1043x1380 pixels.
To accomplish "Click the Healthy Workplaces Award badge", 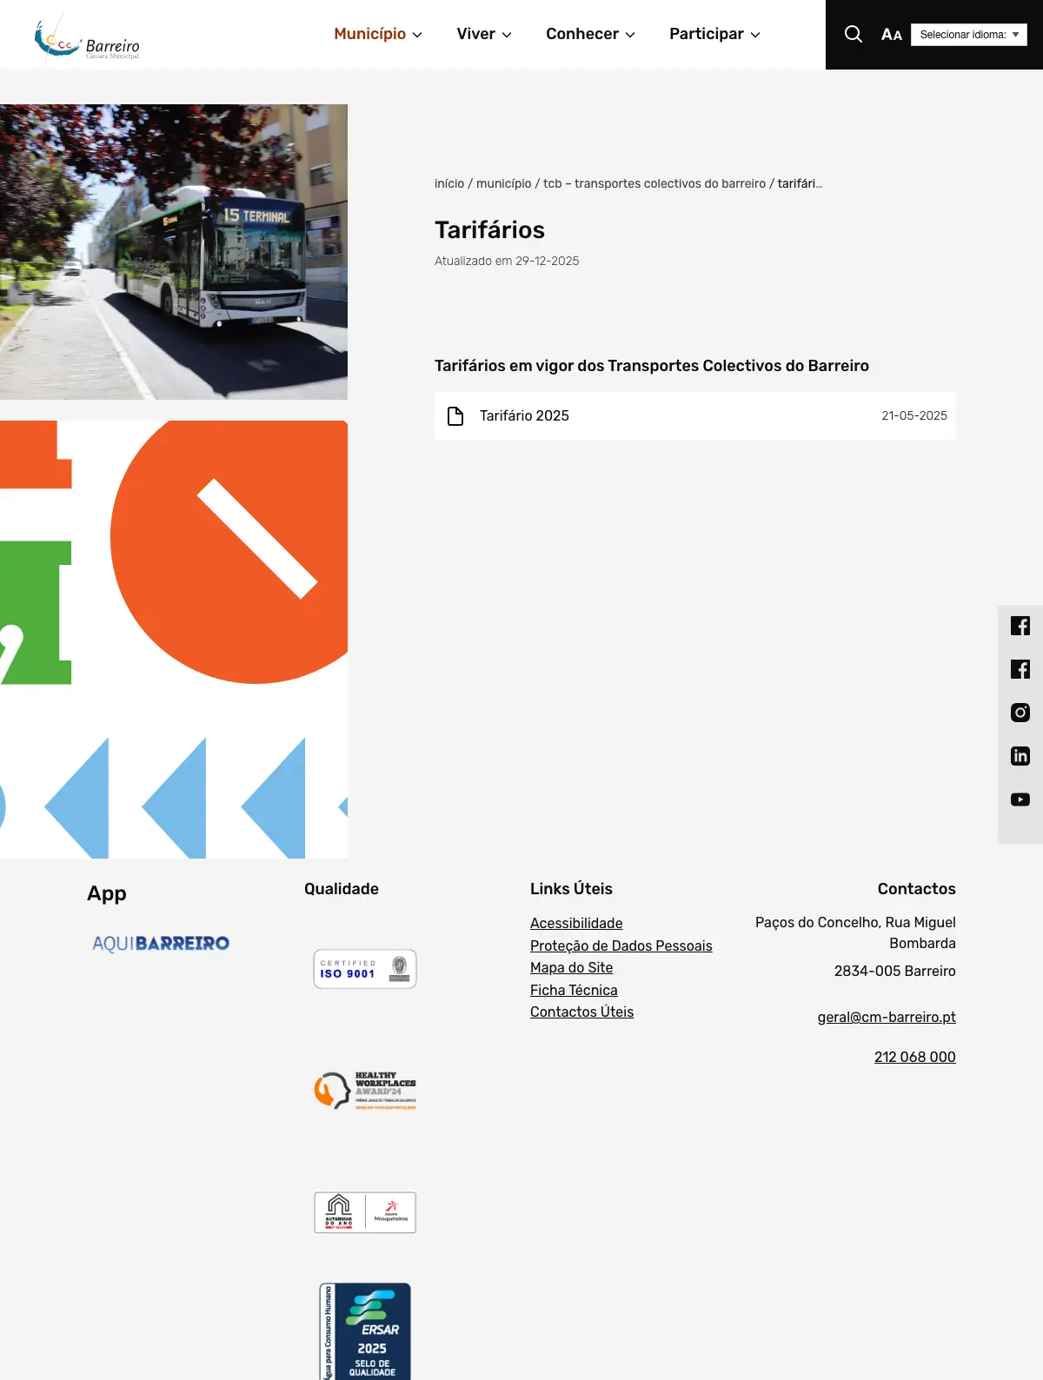I will (x=365, y=1091).
